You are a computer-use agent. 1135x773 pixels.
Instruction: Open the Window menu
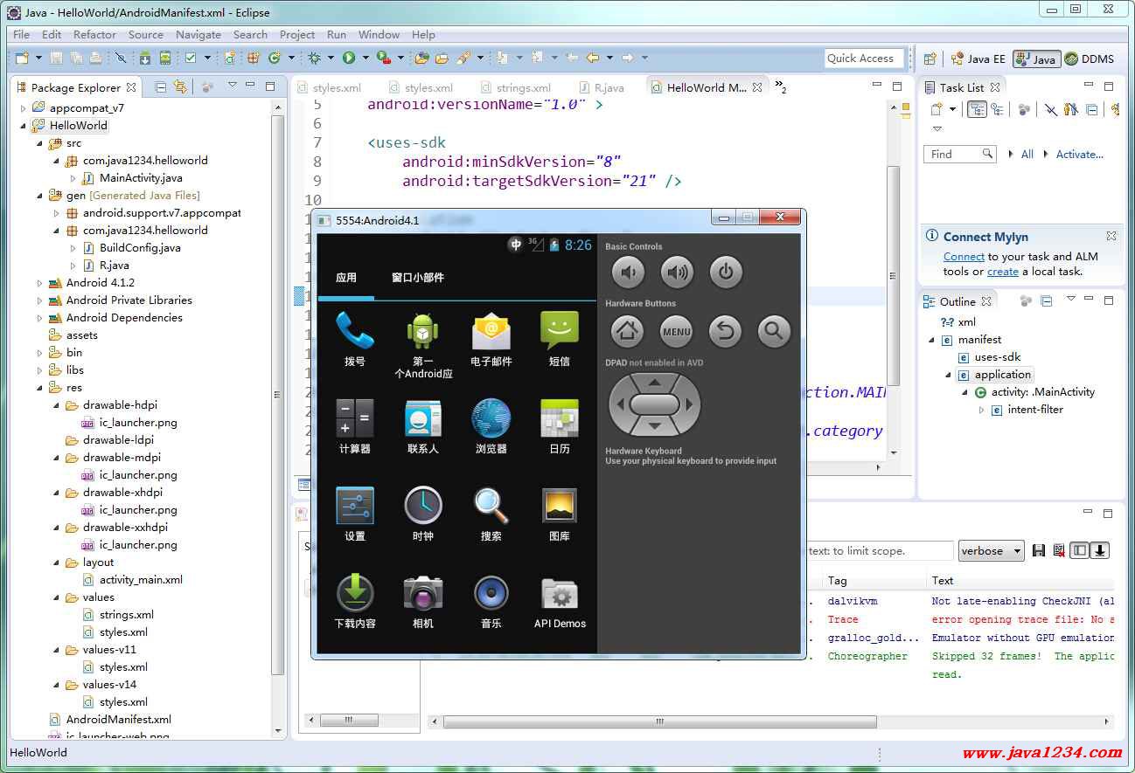[379, 35]
